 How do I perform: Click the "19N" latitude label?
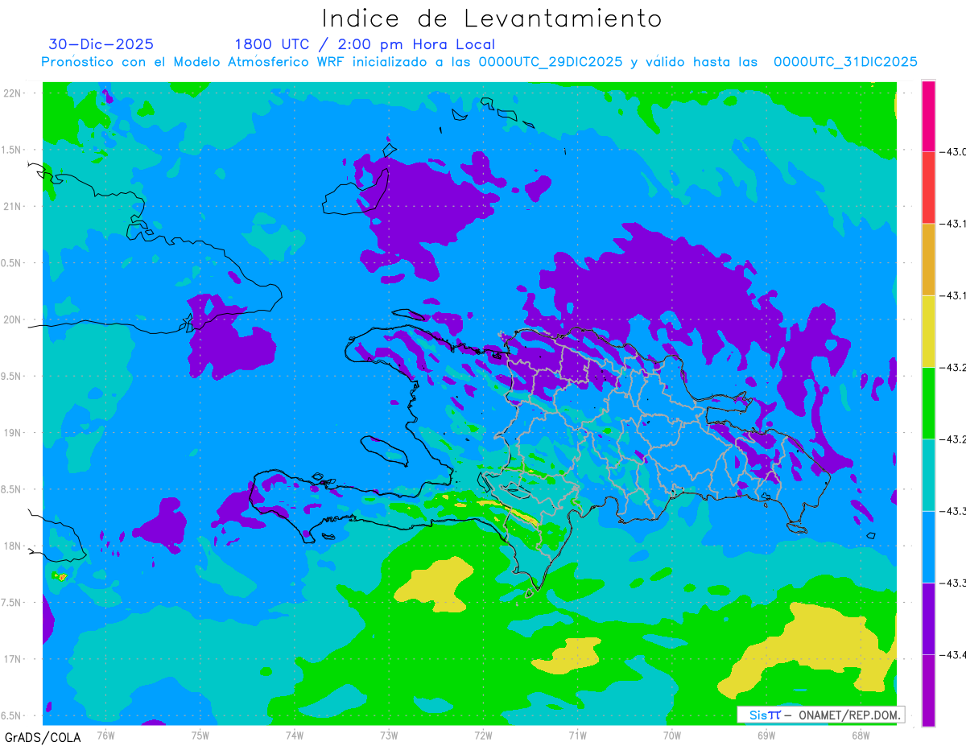13,432
